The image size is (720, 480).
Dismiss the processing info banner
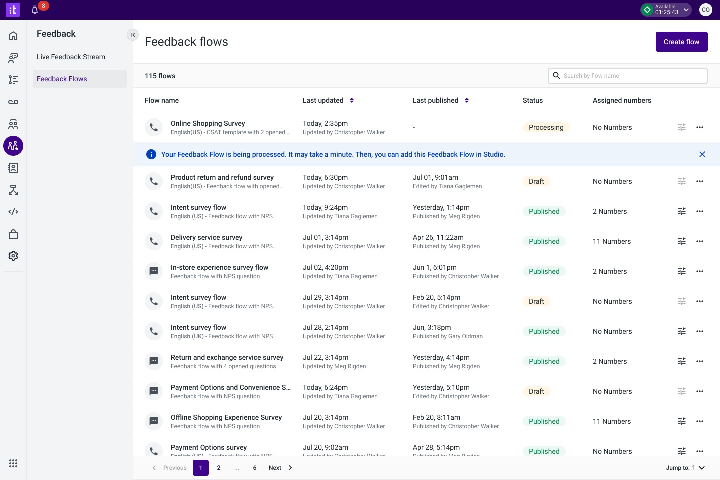(x=702, y=154)
